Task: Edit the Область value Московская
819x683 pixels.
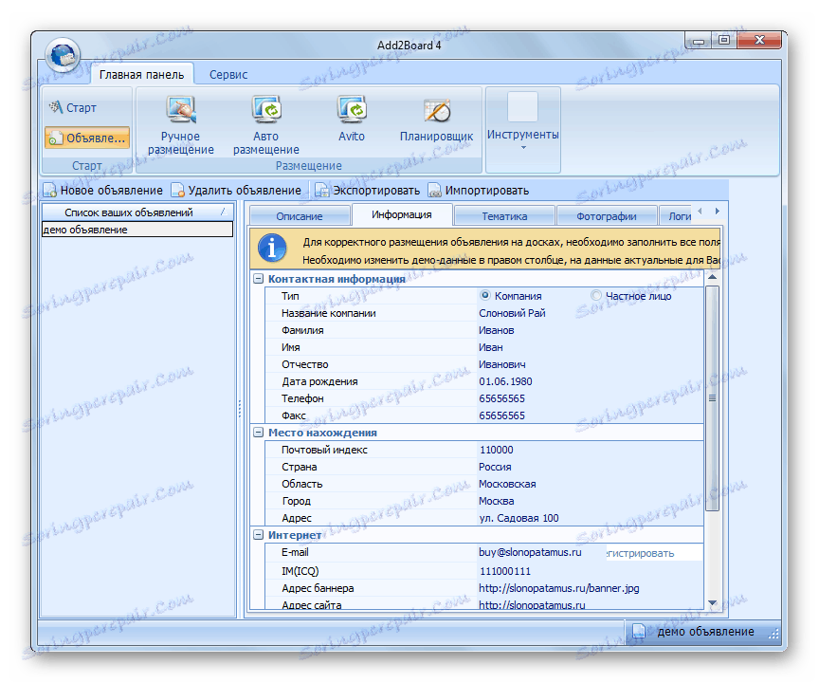Action: point(507,484)
